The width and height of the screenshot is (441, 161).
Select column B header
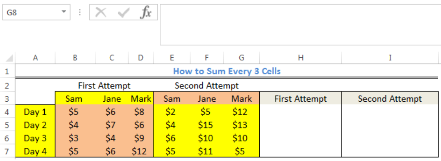pyautogui.click(x=75, y=58)
